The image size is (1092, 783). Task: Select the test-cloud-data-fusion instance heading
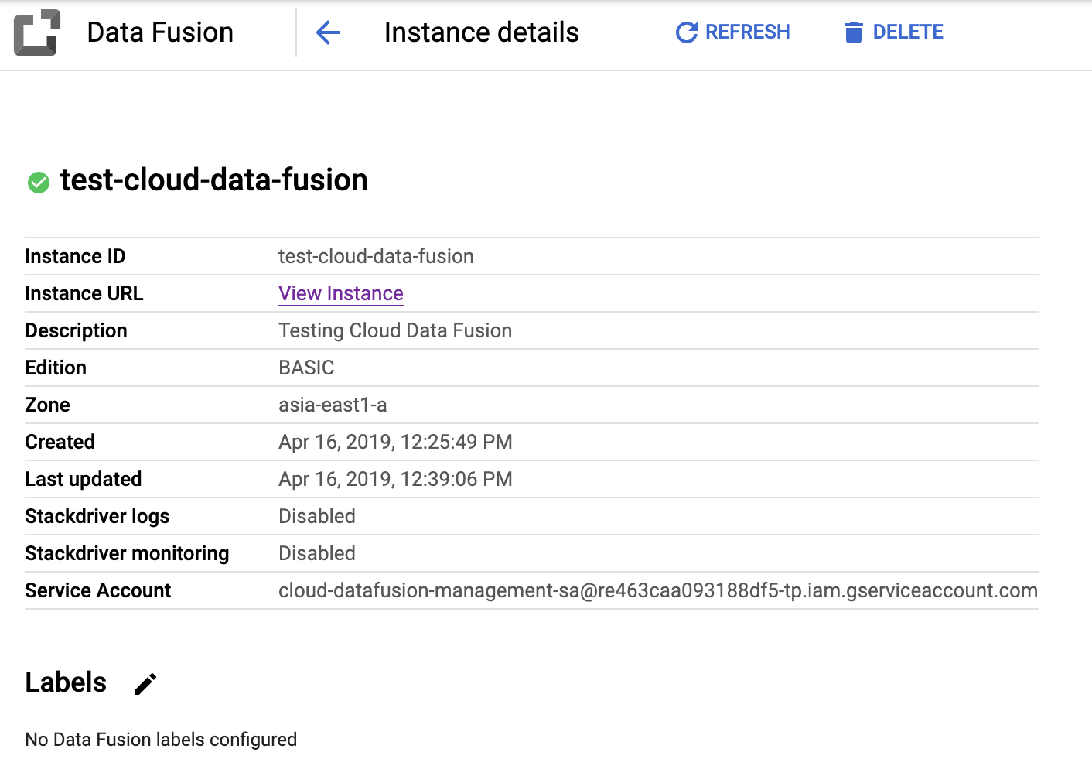coord(213,180)
